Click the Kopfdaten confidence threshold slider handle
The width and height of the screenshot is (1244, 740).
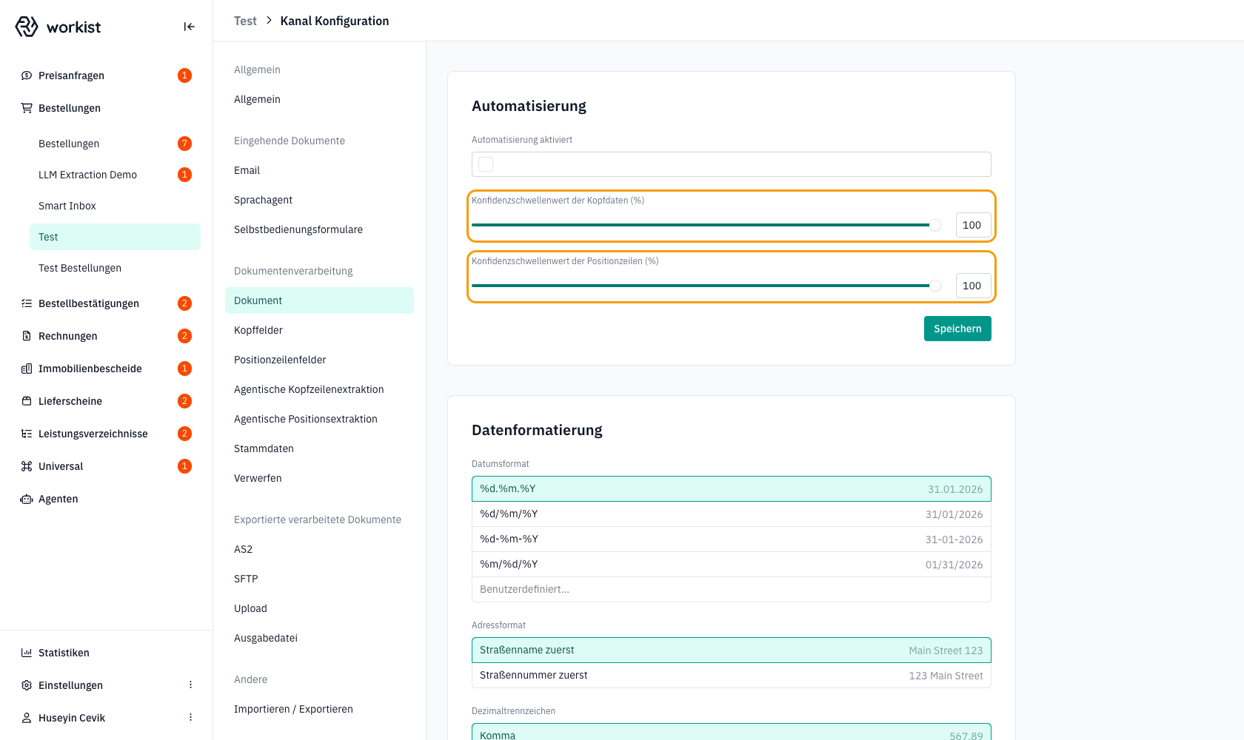(935, 225)
